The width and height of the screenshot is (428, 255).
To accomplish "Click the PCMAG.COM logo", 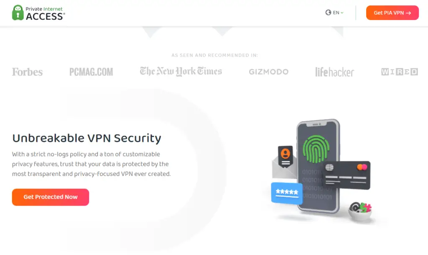I will [x=91, y=72].
